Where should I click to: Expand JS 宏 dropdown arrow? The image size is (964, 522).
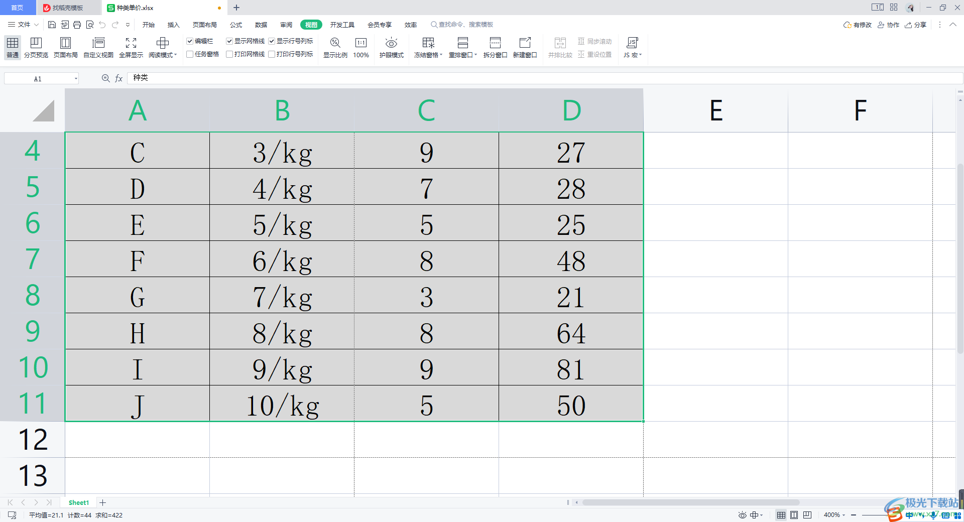(640, 55)
